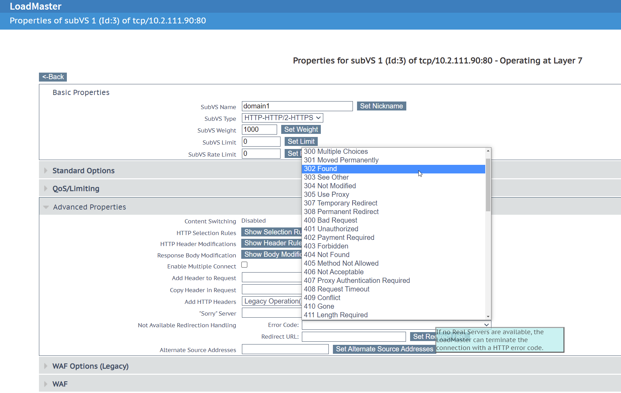Select 409 Conflict option
621x393 pixels.
tap(394, 298)
